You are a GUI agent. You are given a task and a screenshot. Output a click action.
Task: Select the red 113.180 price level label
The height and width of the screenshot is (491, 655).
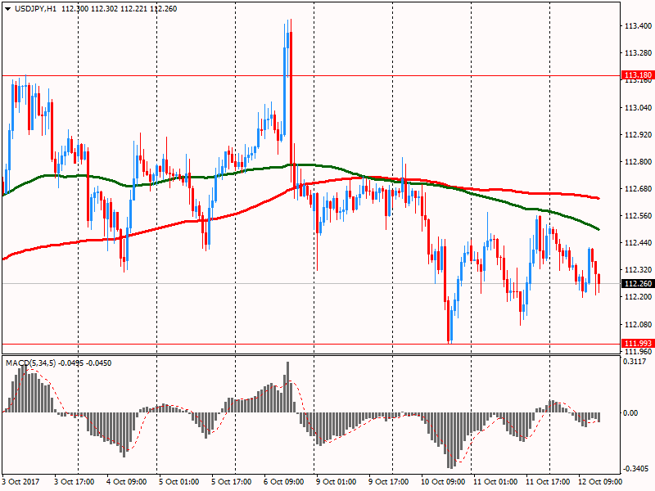638,75
